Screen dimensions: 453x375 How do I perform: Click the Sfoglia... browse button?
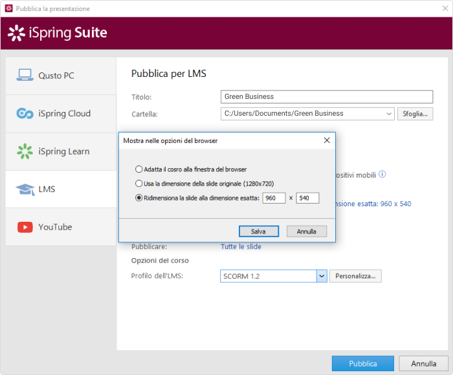point(415,114)
